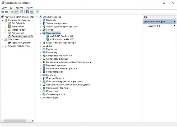Select Програмний пристрій category
Screen dimensions: 177x127
pos(57,88)
